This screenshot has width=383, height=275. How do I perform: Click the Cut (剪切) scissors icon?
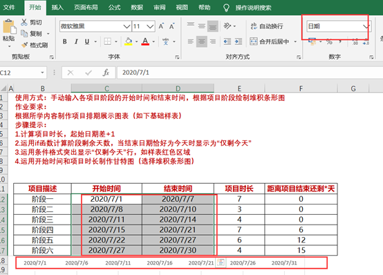tap(24, 22)
